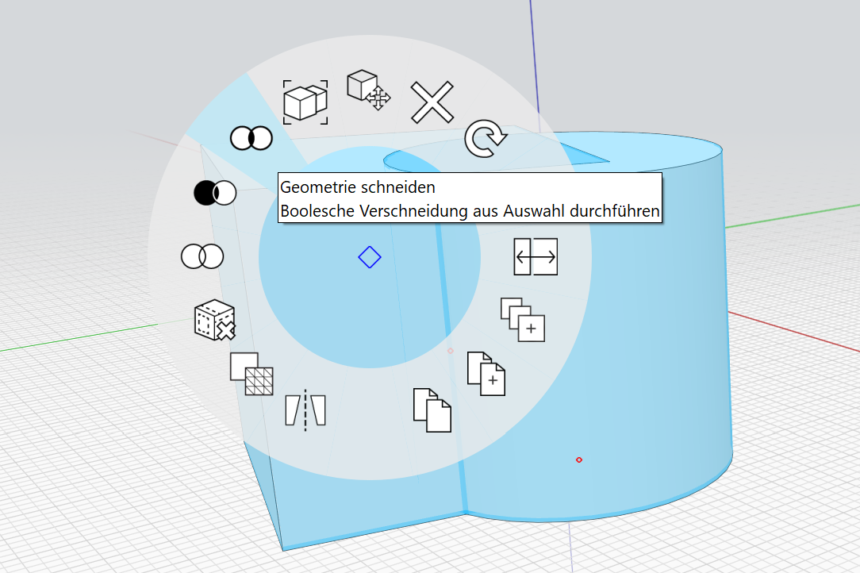Click the Delete X icon
The image size is (860, 573).
click(432, 102)
